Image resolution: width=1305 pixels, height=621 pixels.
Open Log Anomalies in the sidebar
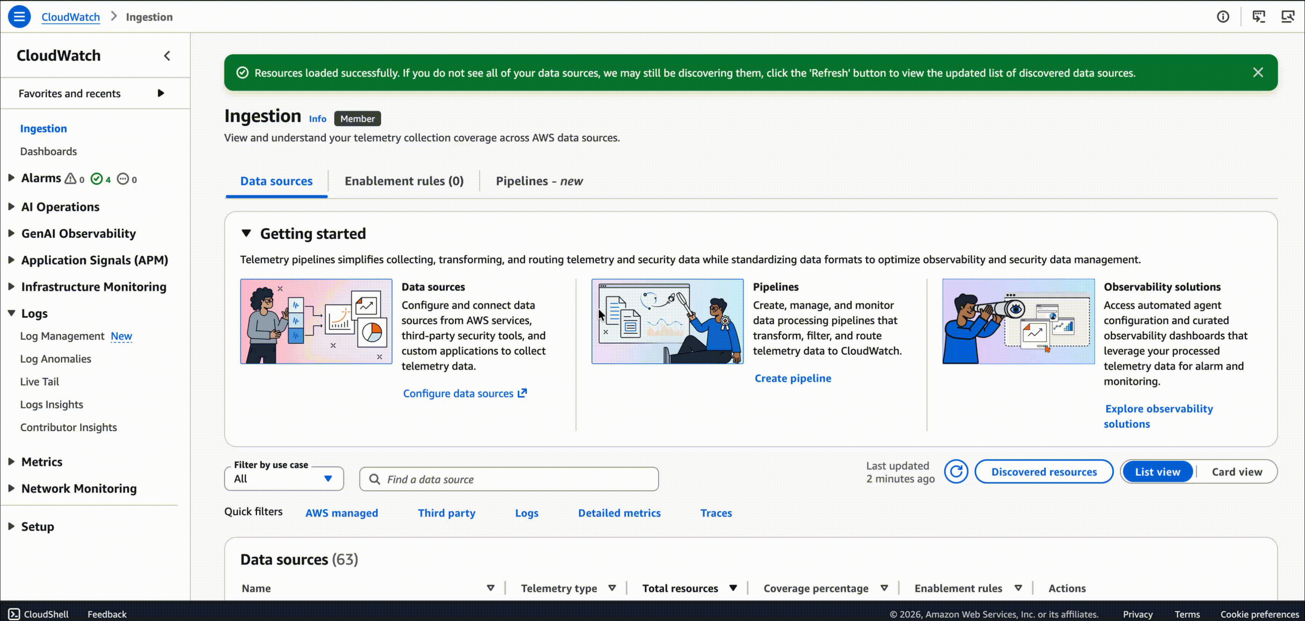pos(56,359)
